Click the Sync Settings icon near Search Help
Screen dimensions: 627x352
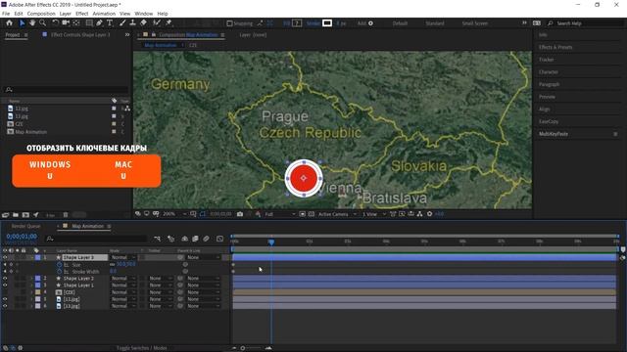[x=537, y=23]
